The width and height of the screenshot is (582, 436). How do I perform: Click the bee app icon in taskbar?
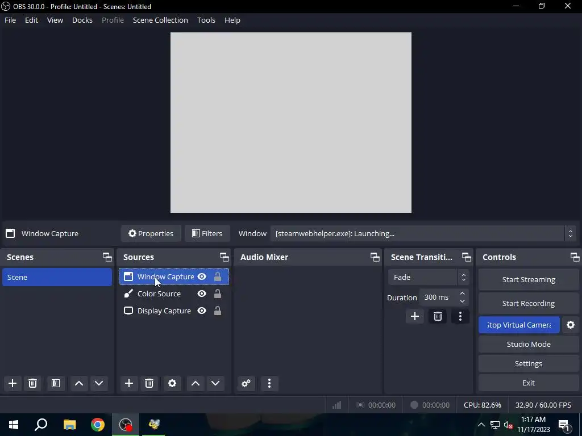[154, 425]
